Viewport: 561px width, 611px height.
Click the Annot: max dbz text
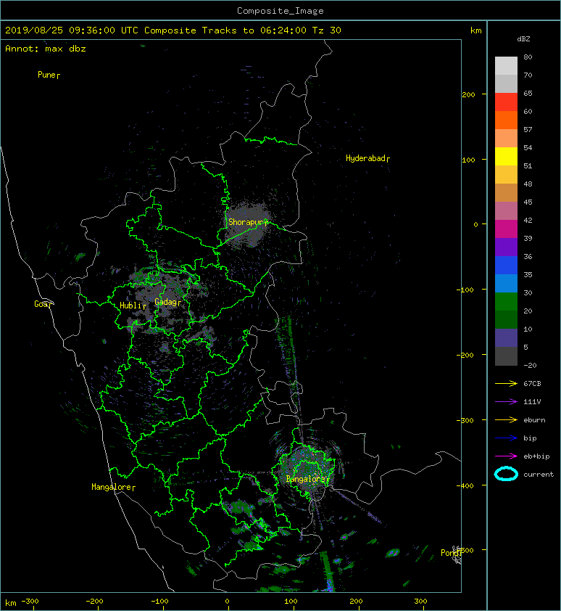tap(46, 49)
